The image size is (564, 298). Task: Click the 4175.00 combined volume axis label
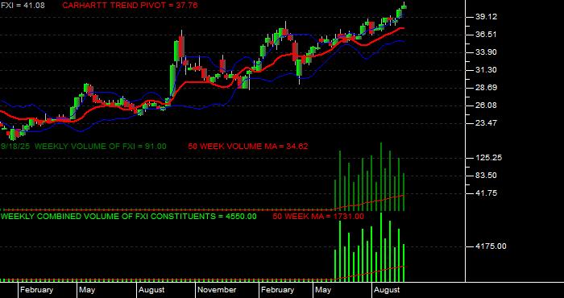(x=491, y=246)
